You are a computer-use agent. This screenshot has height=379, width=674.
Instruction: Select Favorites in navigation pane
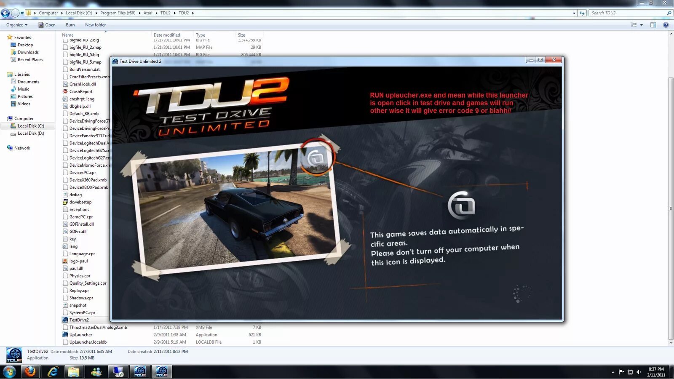(x=22, y=37)
